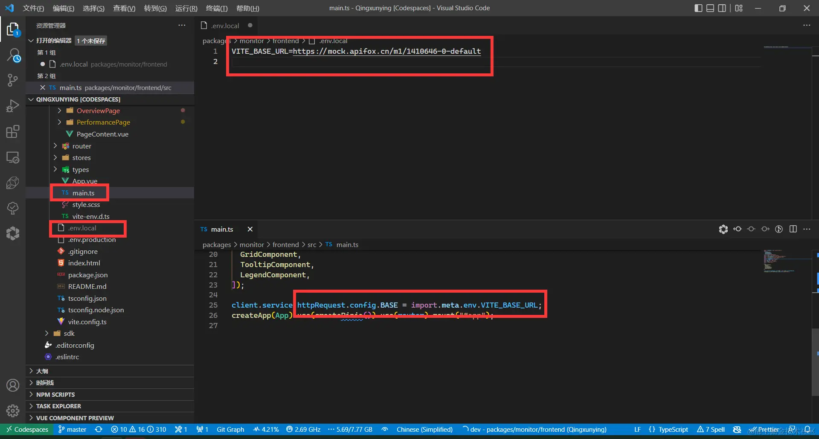Click the more actions ellipsis in Explorer header
Viewport: 819px width, 439px height.
(182, 25)
